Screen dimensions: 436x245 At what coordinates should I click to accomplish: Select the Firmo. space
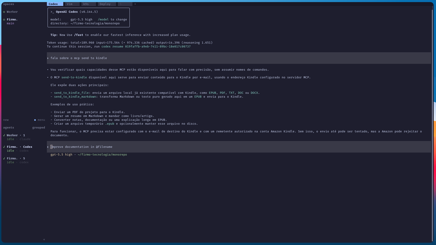click(x=12, y=19)
